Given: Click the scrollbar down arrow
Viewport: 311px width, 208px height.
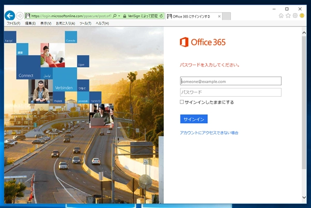Looking at the screenshot, I should point(304,197).
